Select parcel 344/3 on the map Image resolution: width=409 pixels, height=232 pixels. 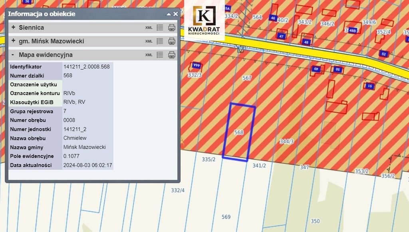pos(286,142)
